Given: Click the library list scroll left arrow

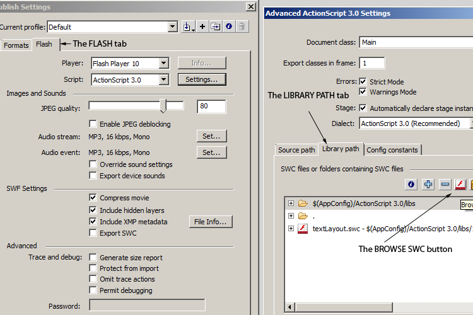Looking at the screenshot, I should click(x=290, y=307).
